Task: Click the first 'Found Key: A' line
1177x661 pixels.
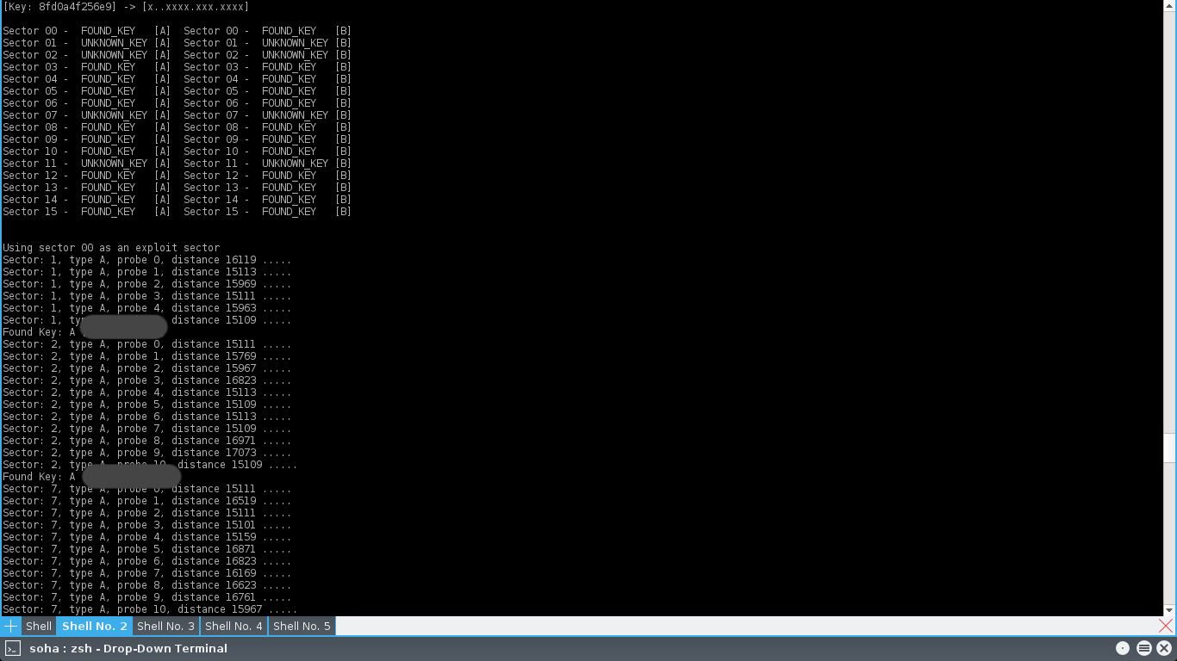Action: (x=40, y=332)
